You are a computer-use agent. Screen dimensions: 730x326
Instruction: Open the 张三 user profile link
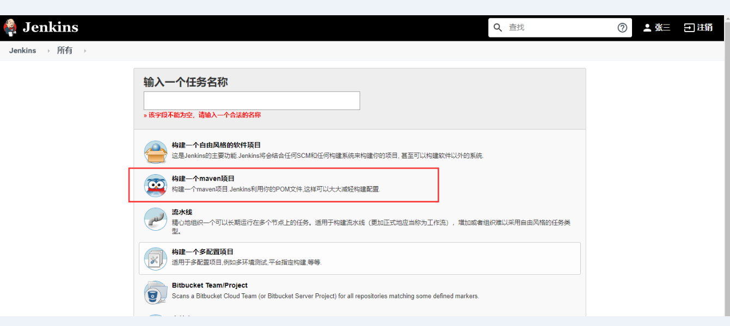(662, 27)
